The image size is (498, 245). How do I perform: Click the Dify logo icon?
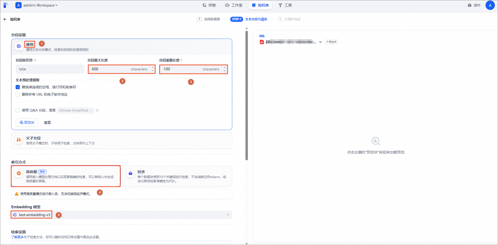coord(6,5)
